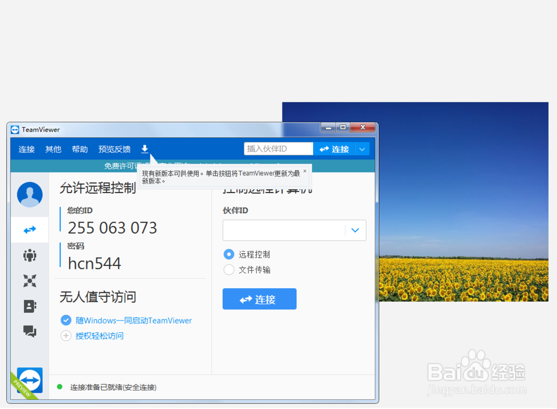This screenshot has height=409, width=557.
Task: Click the password hcn544
Action: 95,263
